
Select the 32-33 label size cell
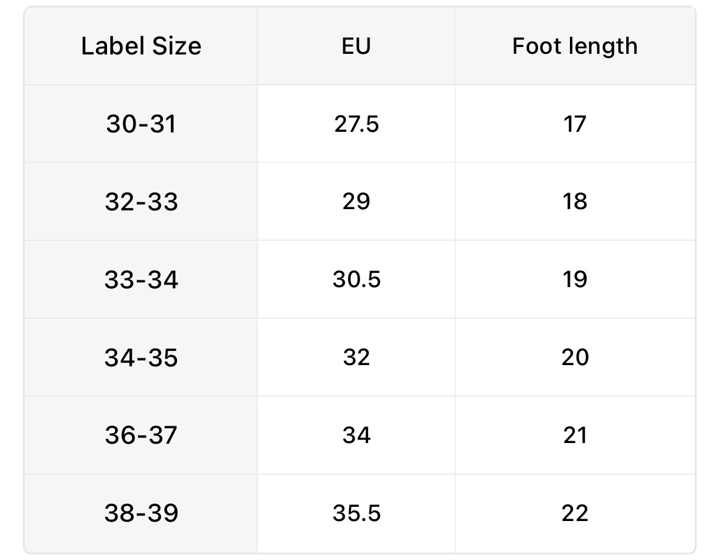[141, 202]
